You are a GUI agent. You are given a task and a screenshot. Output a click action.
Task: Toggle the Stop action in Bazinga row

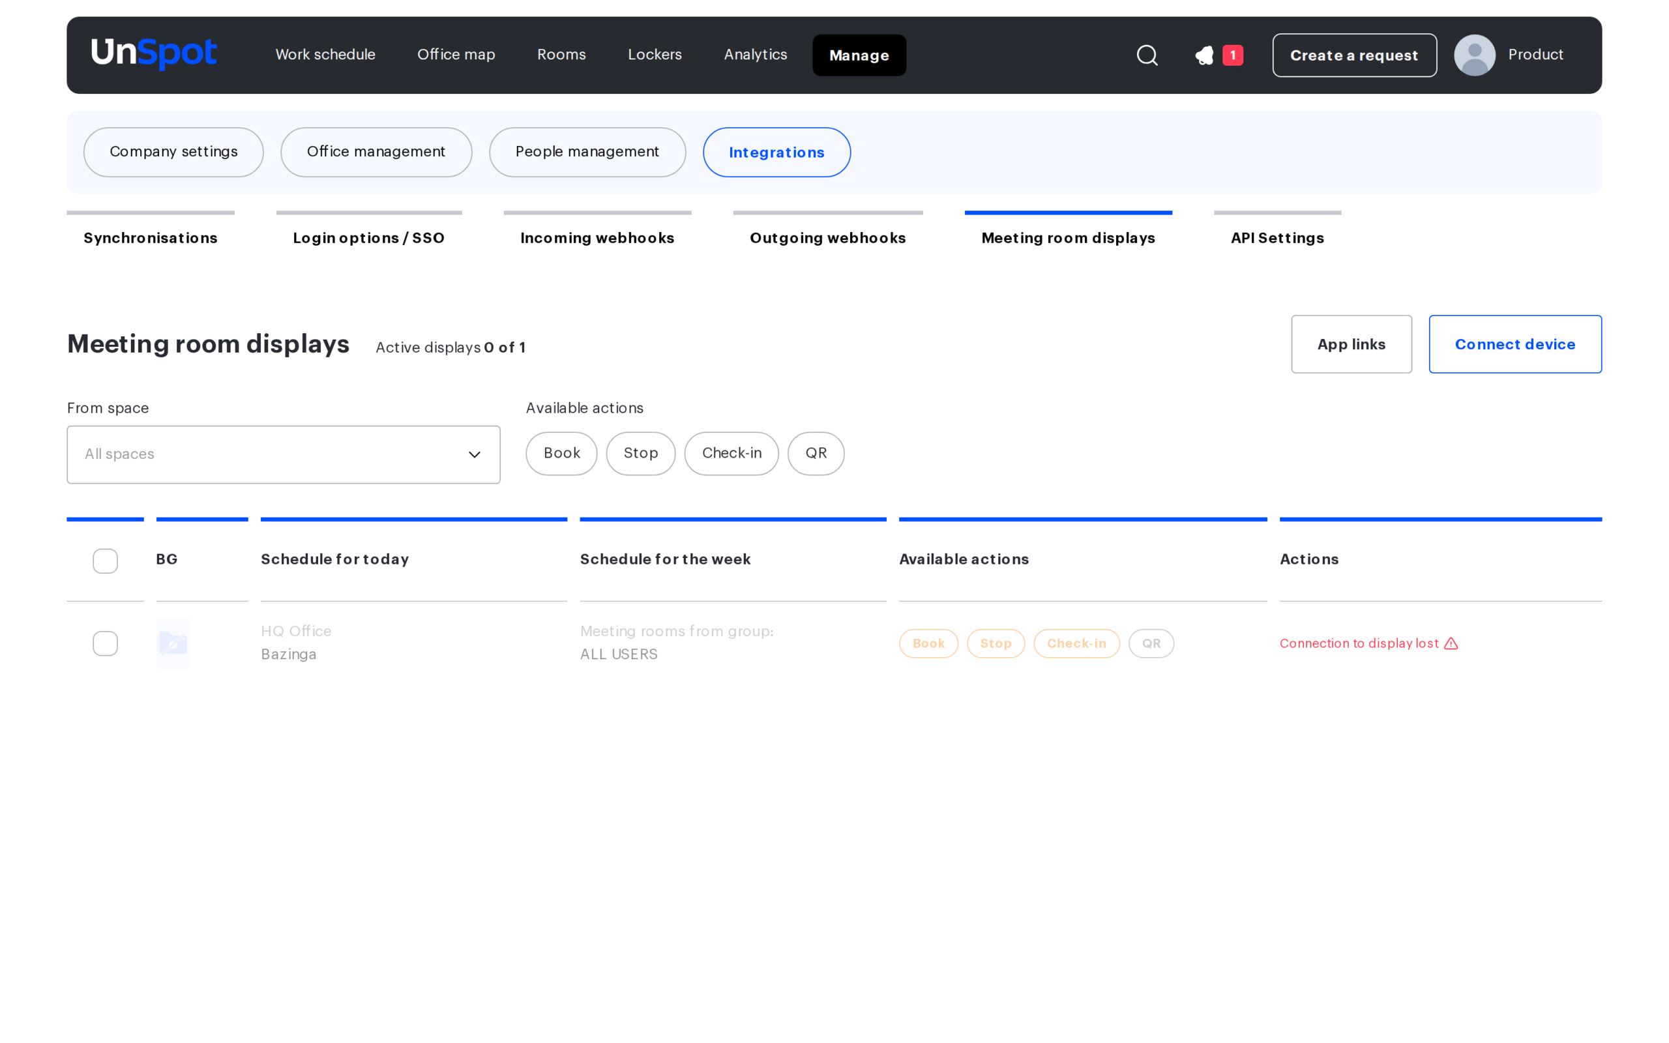[996, 643]
